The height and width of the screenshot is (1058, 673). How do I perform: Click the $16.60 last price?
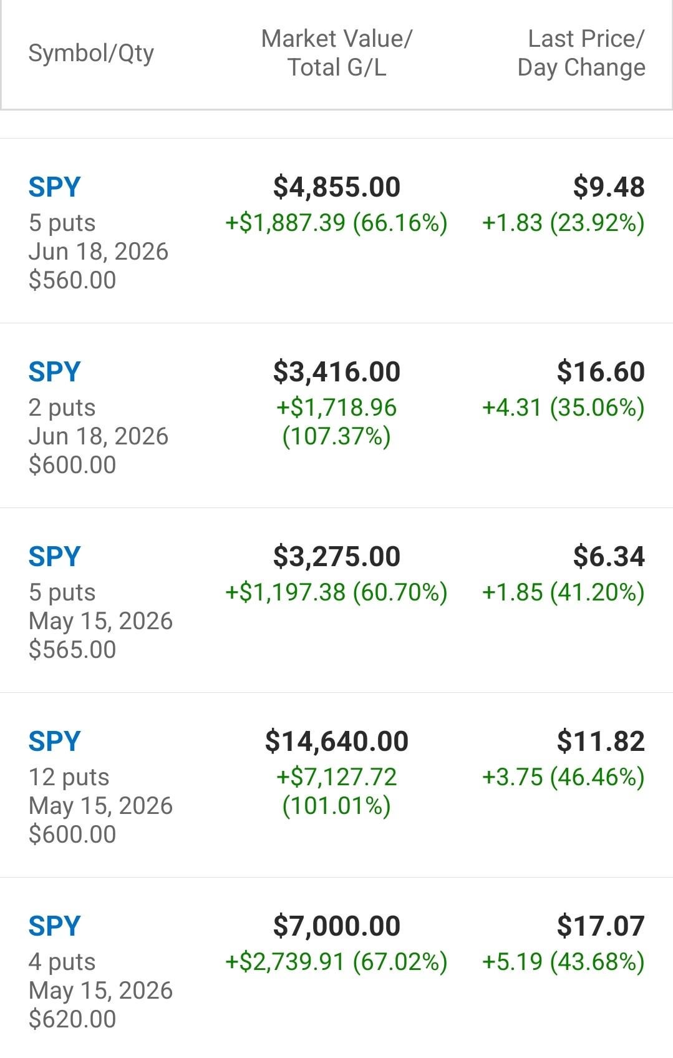[601, 372]
